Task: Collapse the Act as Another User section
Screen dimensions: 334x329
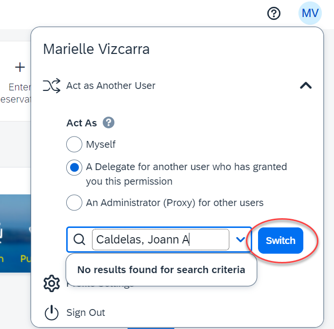Action: point(305,86)
